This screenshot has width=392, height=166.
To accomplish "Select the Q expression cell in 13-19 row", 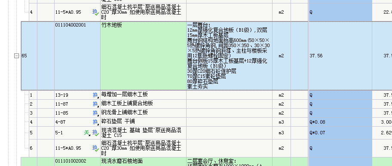I will coord(340,95).
